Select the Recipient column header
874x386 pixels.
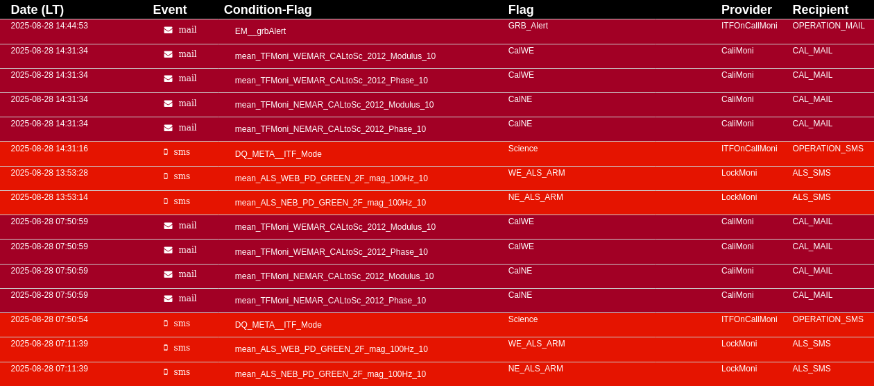pyautogui.click(x=821, y=10)
